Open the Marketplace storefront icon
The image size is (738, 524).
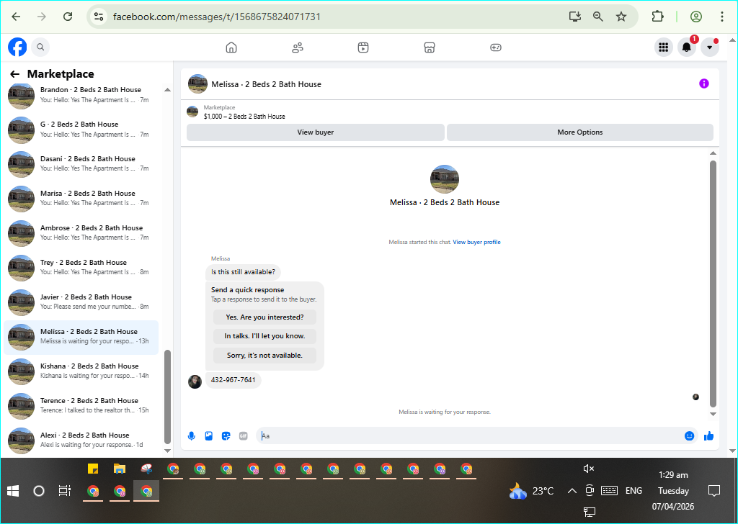pos(430,48)
